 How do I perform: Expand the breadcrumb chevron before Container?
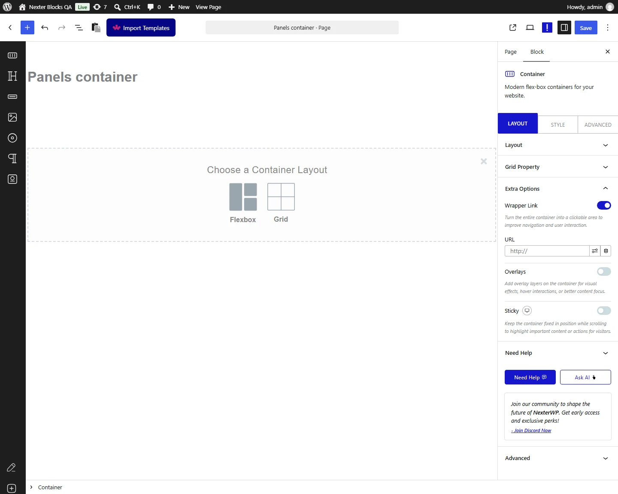31,487
